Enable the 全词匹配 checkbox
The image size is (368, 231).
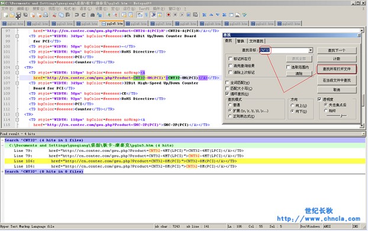point(227,83)
